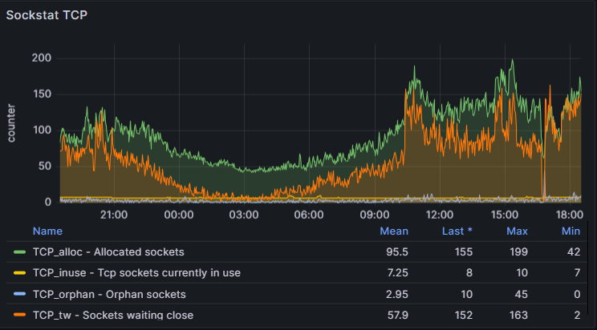Click the 45 max value for TCP_orphan
597x330 pixels.
521,295
